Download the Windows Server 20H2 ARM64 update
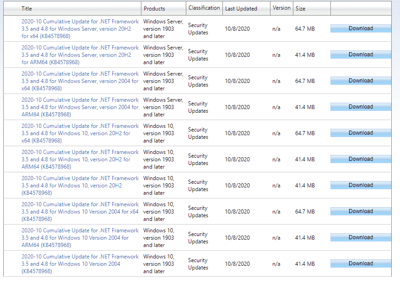The width and height of the screenshot is (400, 291). (x=360, y=55)
